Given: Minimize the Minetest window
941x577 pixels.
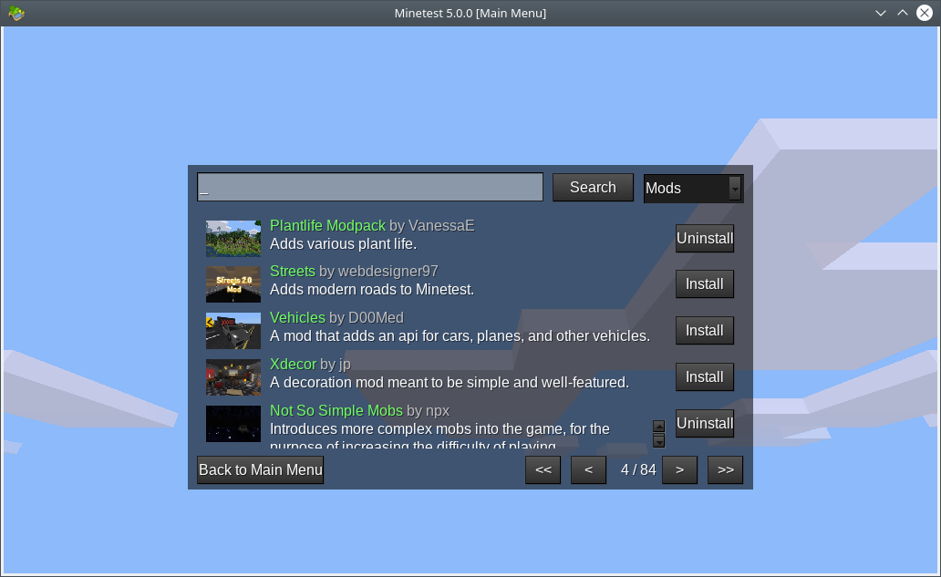Looking at the screenshot, I should 881,13.
